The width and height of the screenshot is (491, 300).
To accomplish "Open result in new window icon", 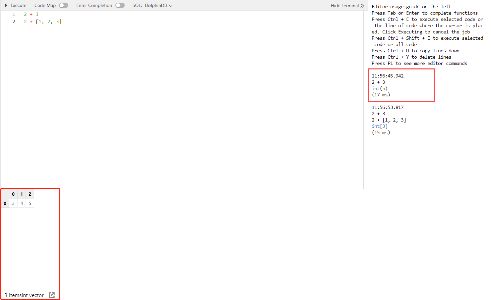I will coord(52,295).
